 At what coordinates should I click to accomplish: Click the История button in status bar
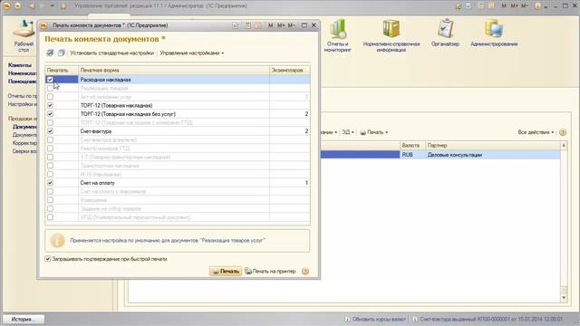click(24, 320)
